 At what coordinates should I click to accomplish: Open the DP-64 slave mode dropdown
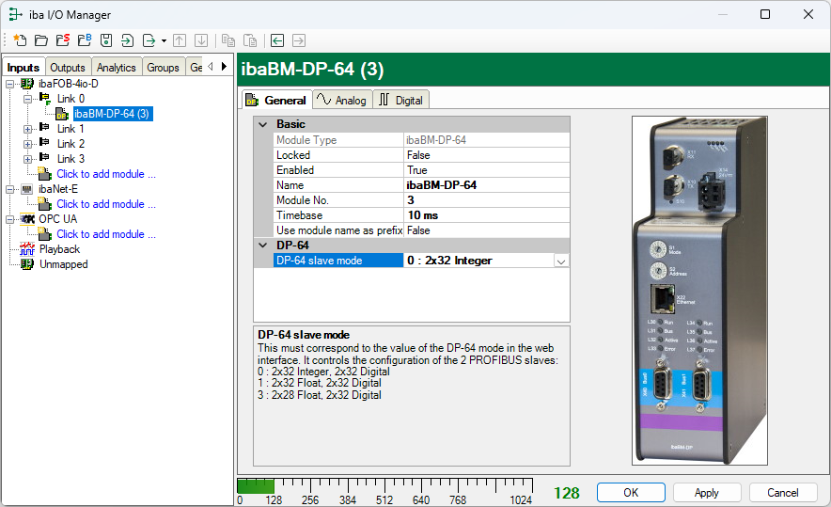(x=561, y=261)
